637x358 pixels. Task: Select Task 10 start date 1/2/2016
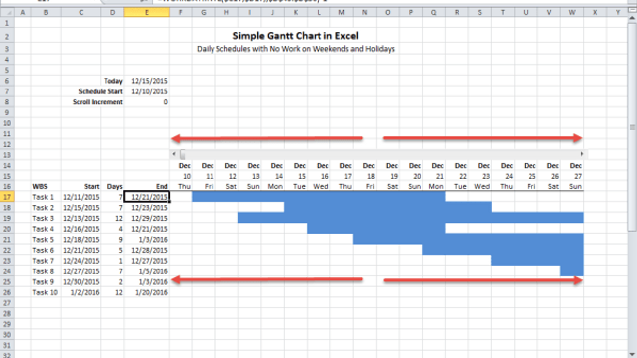[81, 292]
